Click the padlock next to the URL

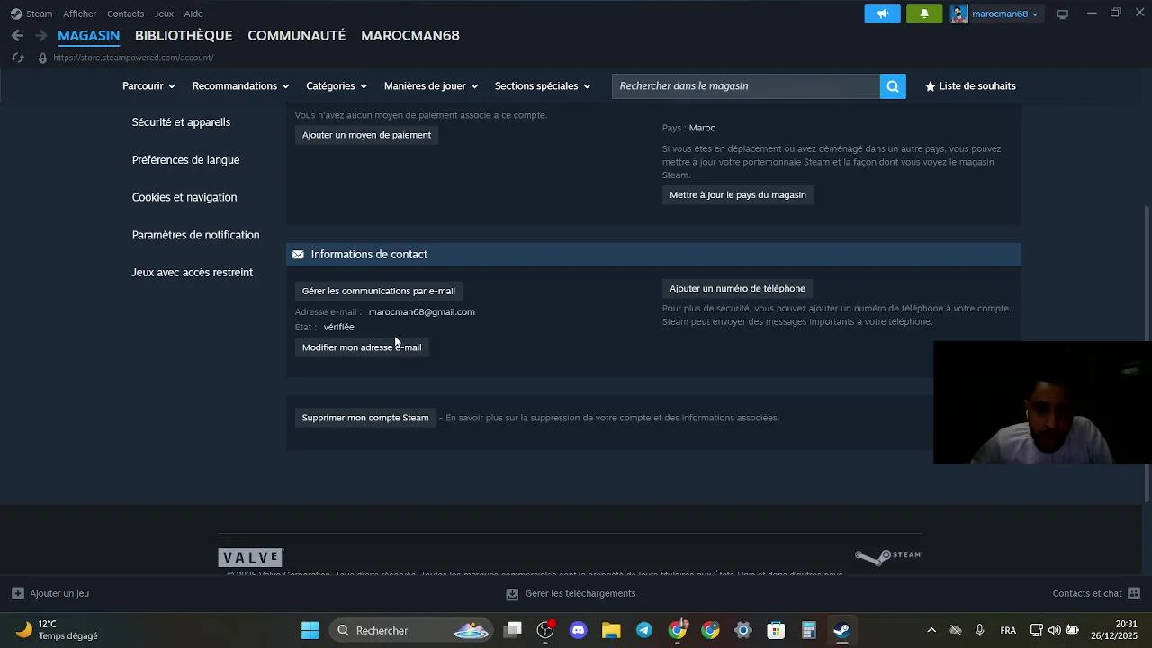42,58
